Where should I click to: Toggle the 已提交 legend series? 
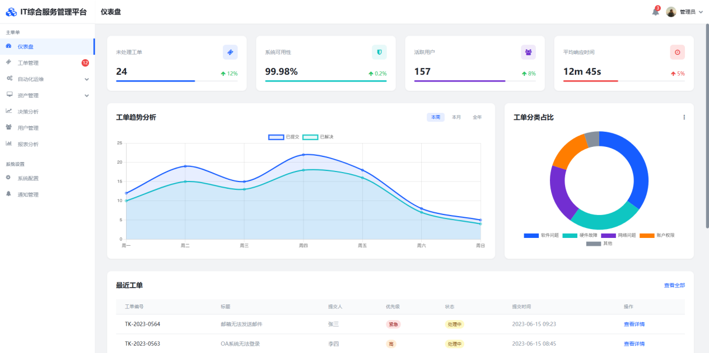point(284,137)
